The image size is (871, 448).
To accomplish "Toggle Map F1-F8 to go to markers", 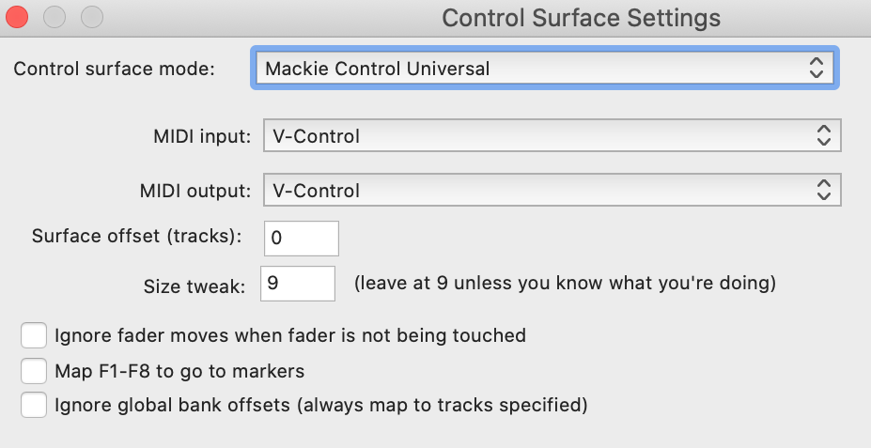I will (x=34, y=371).
